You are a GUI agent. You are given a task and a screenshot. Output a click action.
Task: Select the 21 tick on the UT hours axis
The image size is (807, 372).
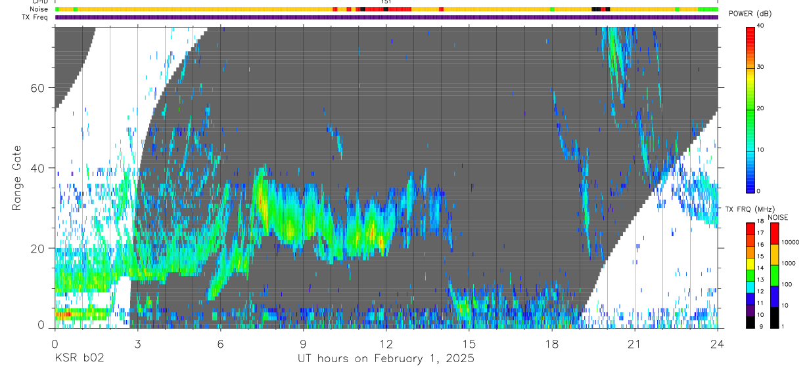pos(635,343)
